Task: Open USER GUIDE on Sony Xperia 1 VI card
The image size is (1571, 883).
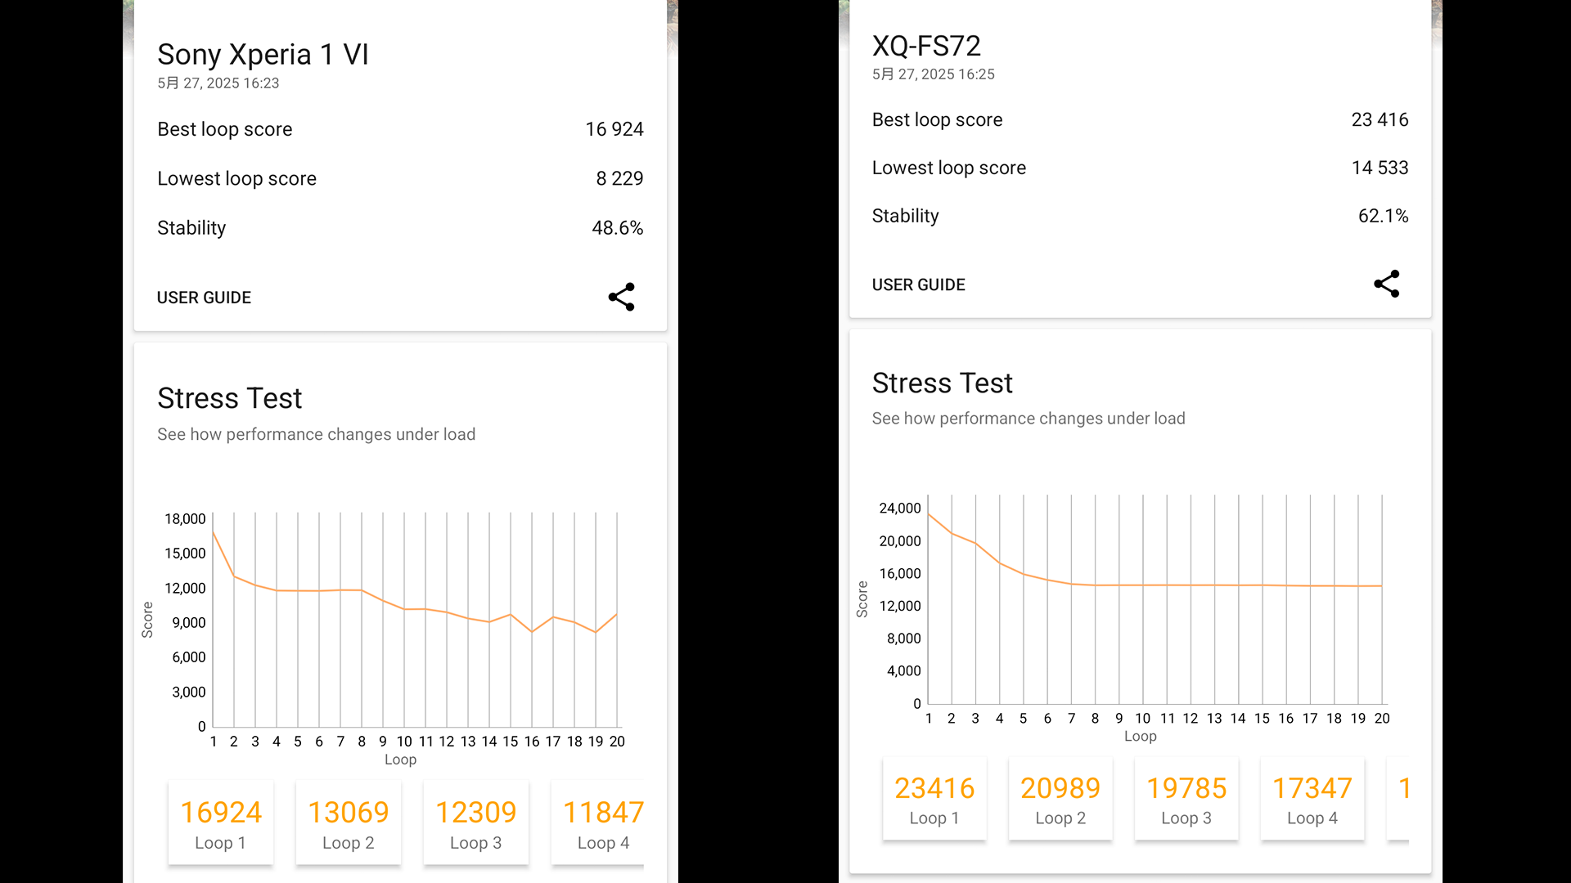Action: point(204,298)
